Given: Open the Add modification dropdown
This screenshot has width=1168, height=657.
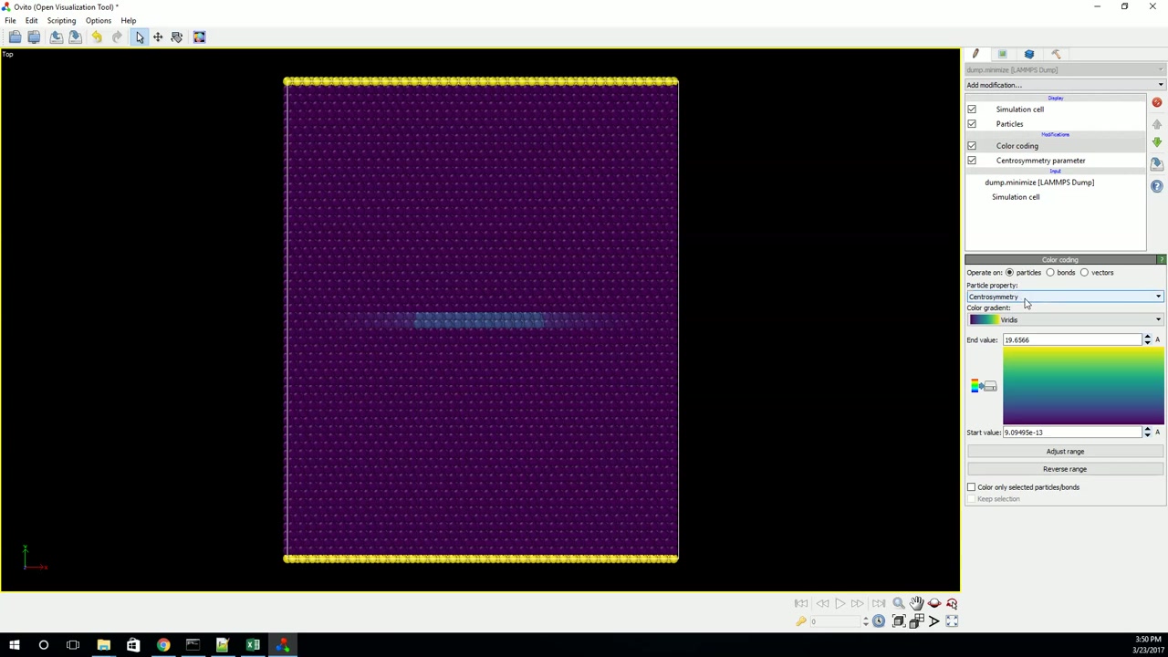Looking at the screenshot, I should 1065,85.
